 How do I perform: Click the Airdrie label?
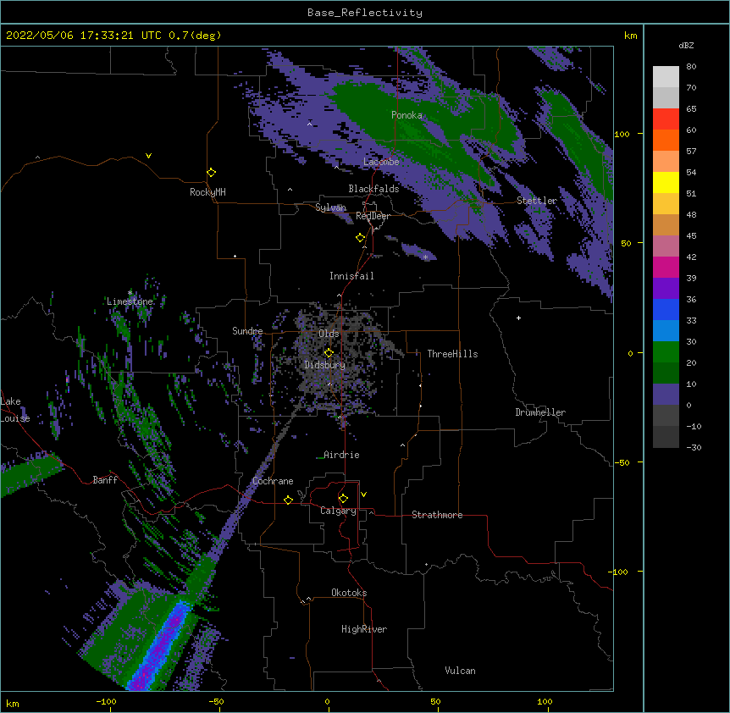tap(342, 455)
